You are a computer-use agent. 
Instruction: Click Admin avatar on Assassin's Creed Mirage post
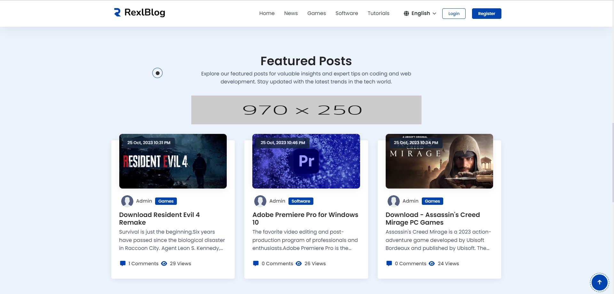coord(394,201)
